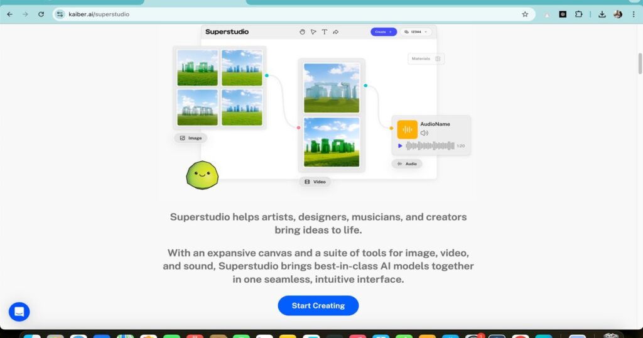
Task: Open site information icon in address bar
Action: coord(60,14)
